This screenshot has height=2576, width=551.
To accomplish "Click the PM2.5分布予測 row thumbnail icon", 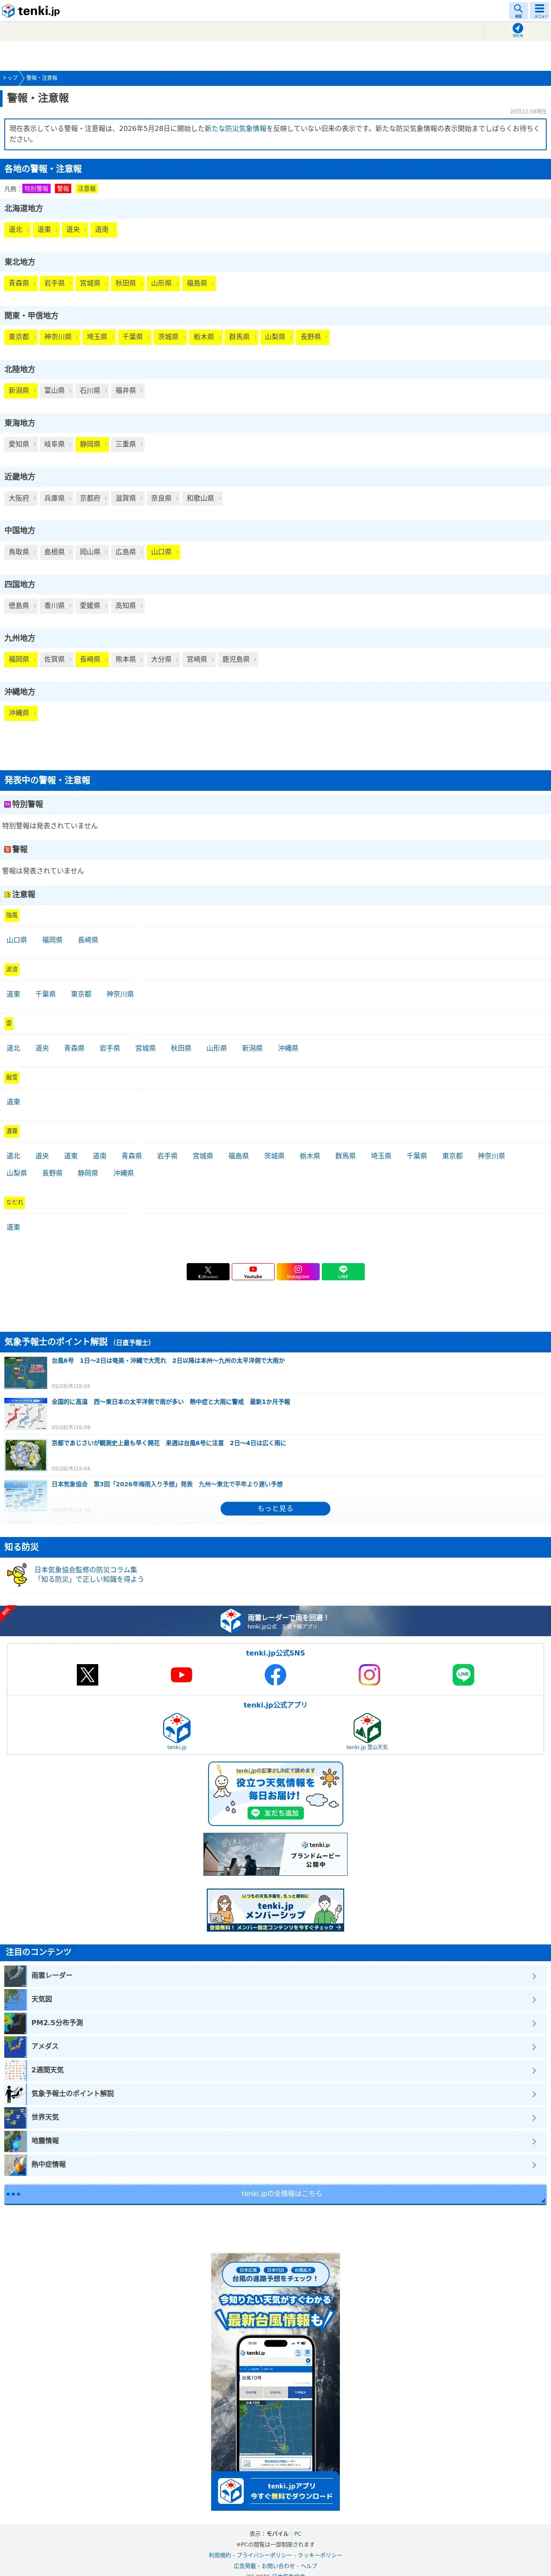I will (x=15, y=2022).
